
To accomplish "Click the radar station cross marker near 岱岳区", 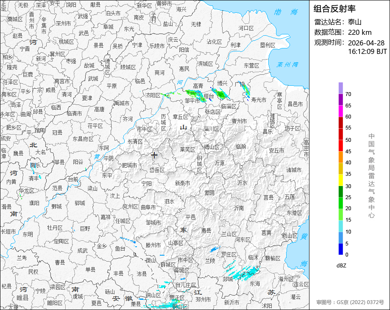I will (154, 155).
